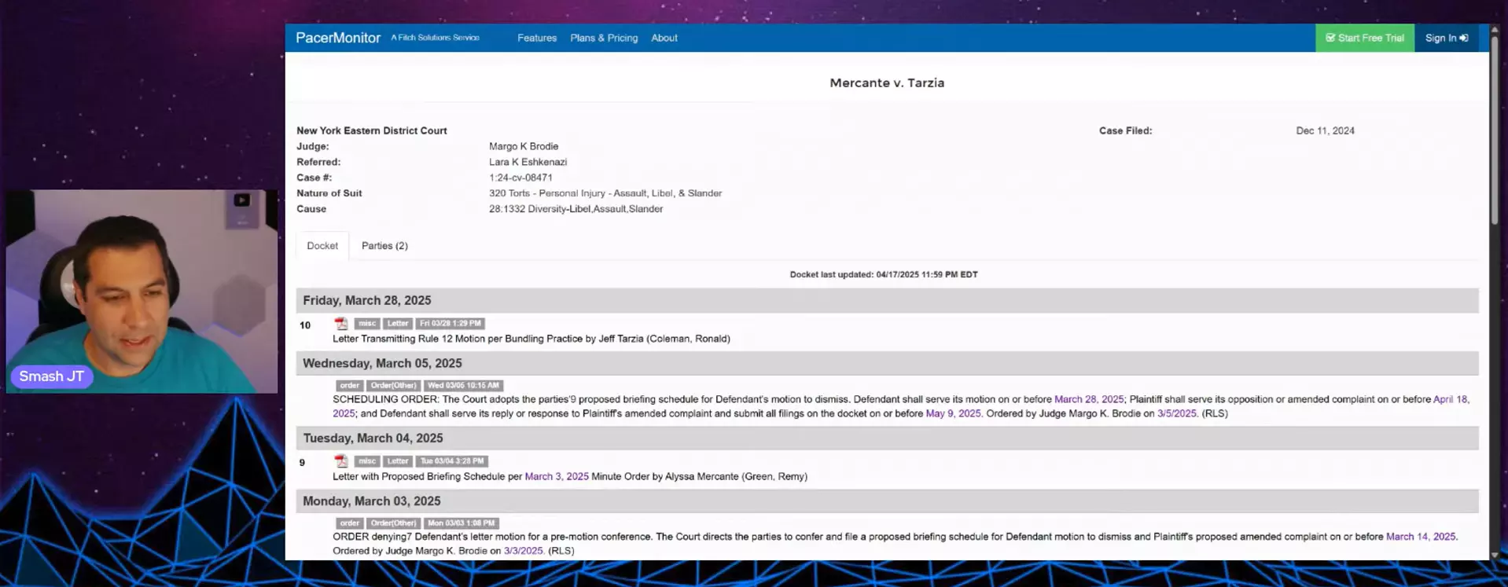The image size is (1508, 587).
Task: Click the Nature of Suit value 320 Torts
Action: point(605,193)
